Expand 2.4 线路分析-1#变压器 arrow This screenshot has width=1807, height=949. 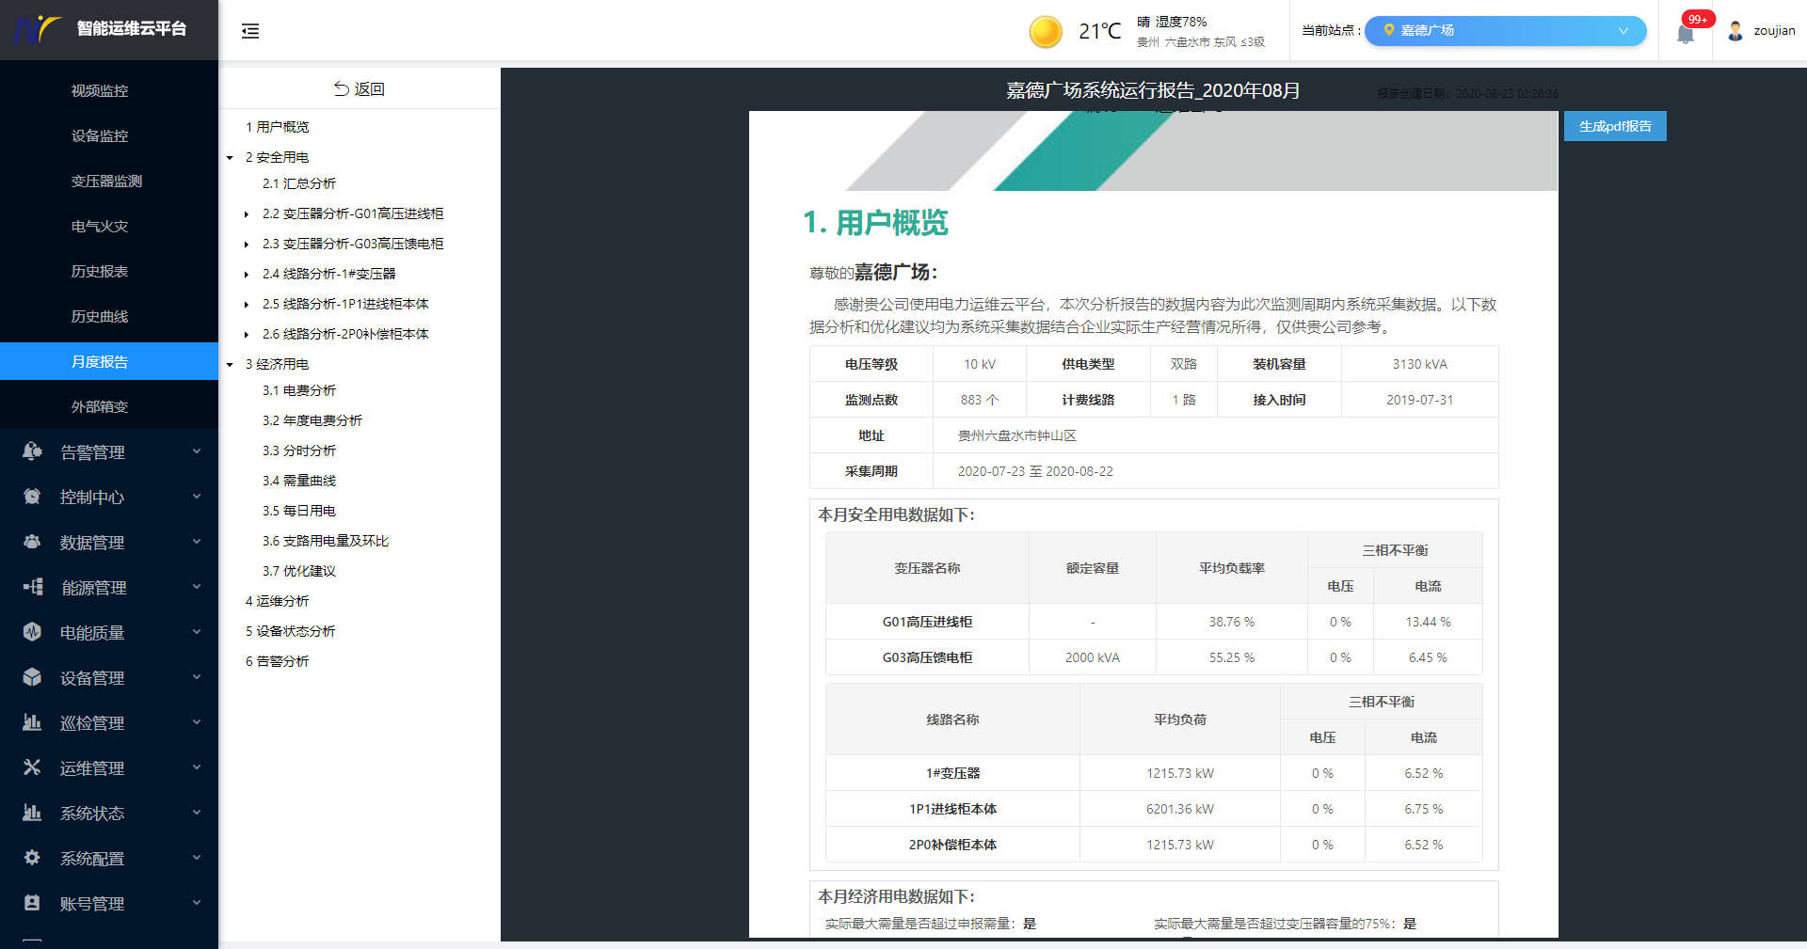[247, 275]
